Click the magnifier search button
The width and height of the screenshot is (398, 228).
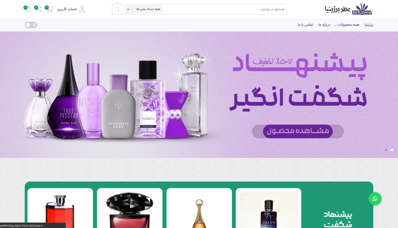pos(117,10)
